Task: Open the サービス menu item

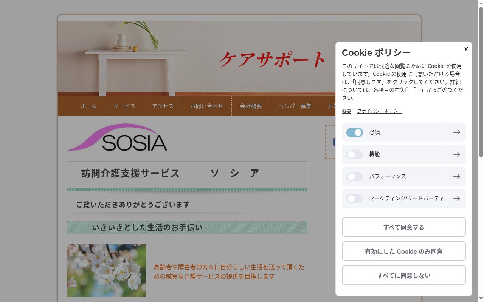Action: pyautogui.click(x=124, y=106)
